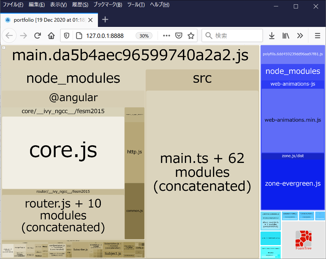Open the Library bookshelf icon

pyautogui.click(x=286, y=36)
